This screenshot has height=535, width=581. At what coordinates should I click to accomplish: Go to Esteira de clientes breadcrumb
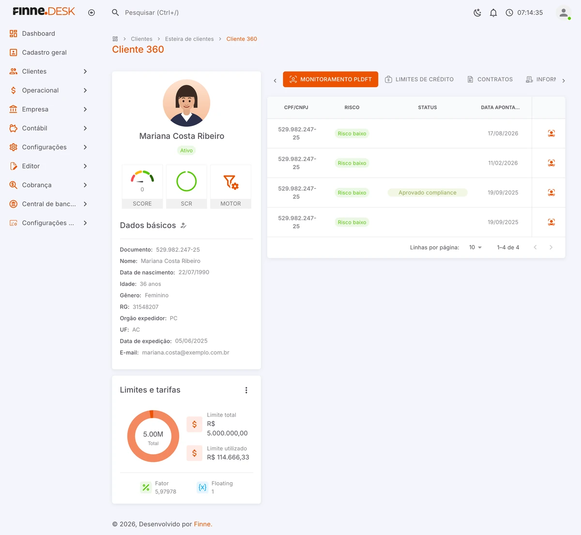(189, 39)
